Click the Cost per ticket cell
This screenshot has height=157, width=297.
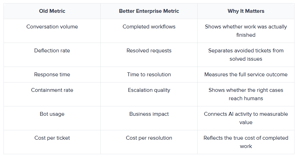(x=52, y=142)
